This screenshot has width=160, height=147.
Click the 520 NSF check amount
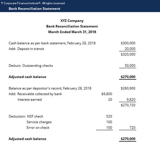click(x=109, y=116)
